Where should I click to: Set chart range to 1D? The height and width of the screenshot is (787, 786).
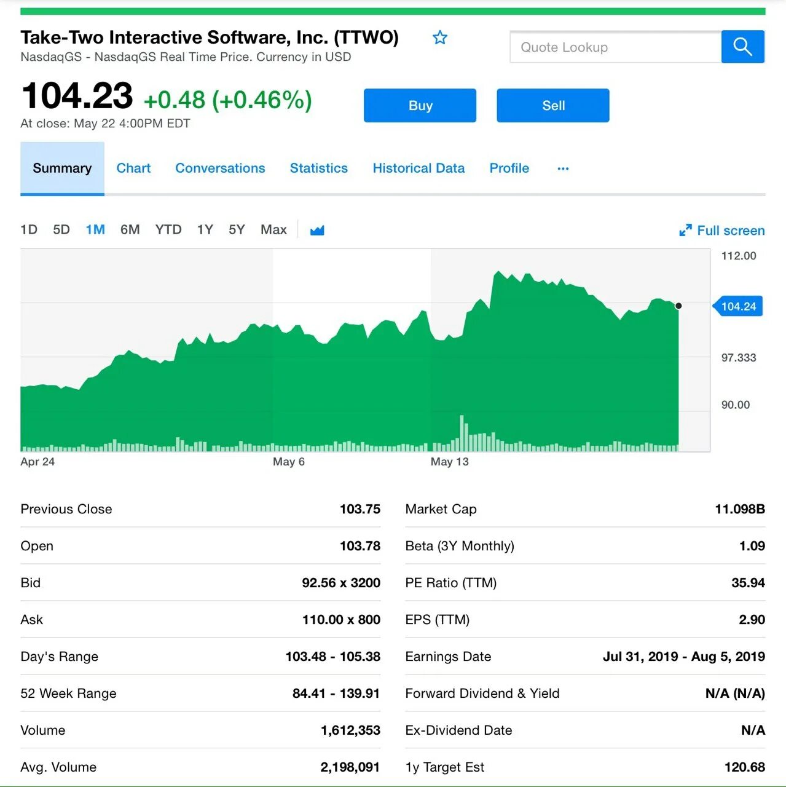click(29, 230)
